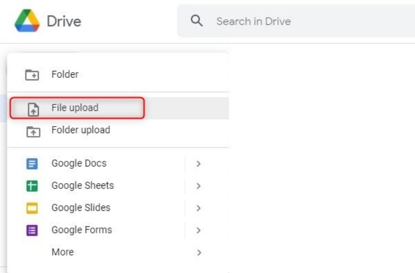
Task: Click the File upload page icon
Action: (33, 109)
